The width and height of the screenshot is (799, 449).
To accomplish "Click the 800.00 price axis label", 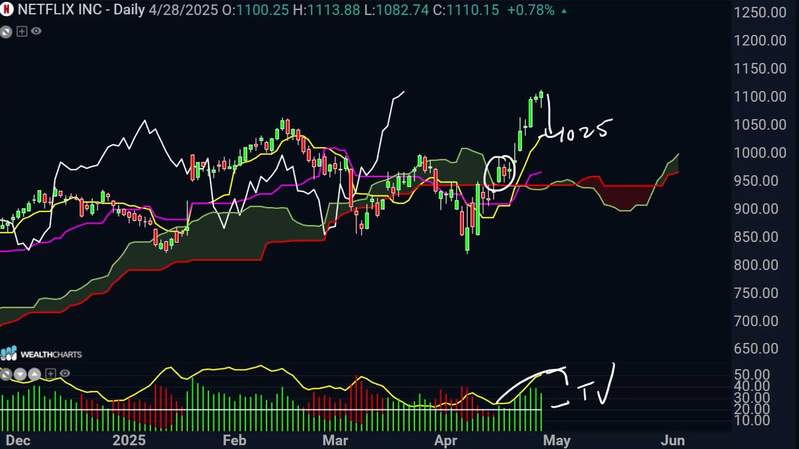I will click(756, 265).
